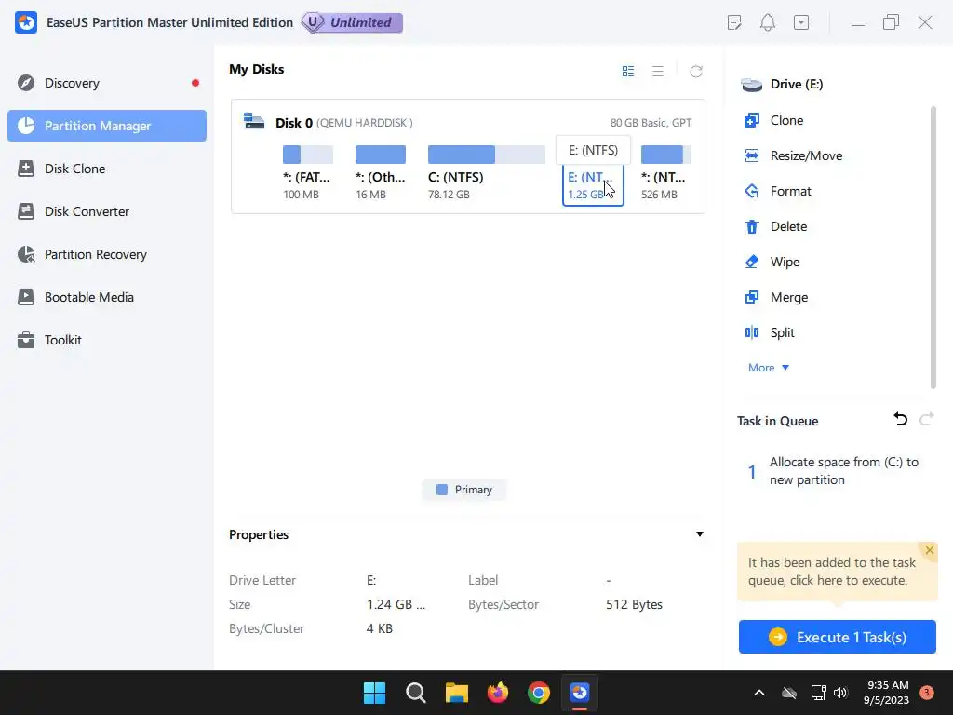Launch Firefox from the taskbar
Image resolution: width=953 pixels, height=715 pixels.
click(x=498, y=693)
